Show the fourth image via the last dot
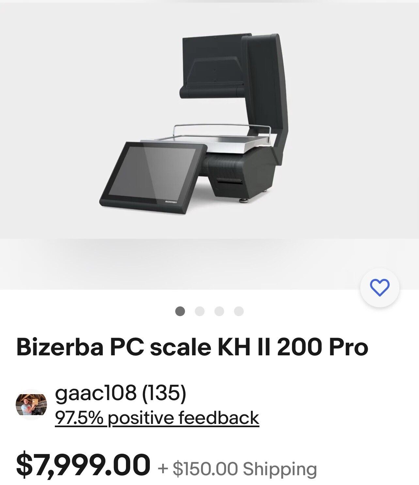Screen dimensions: 419x485 [x=239, y=311]
